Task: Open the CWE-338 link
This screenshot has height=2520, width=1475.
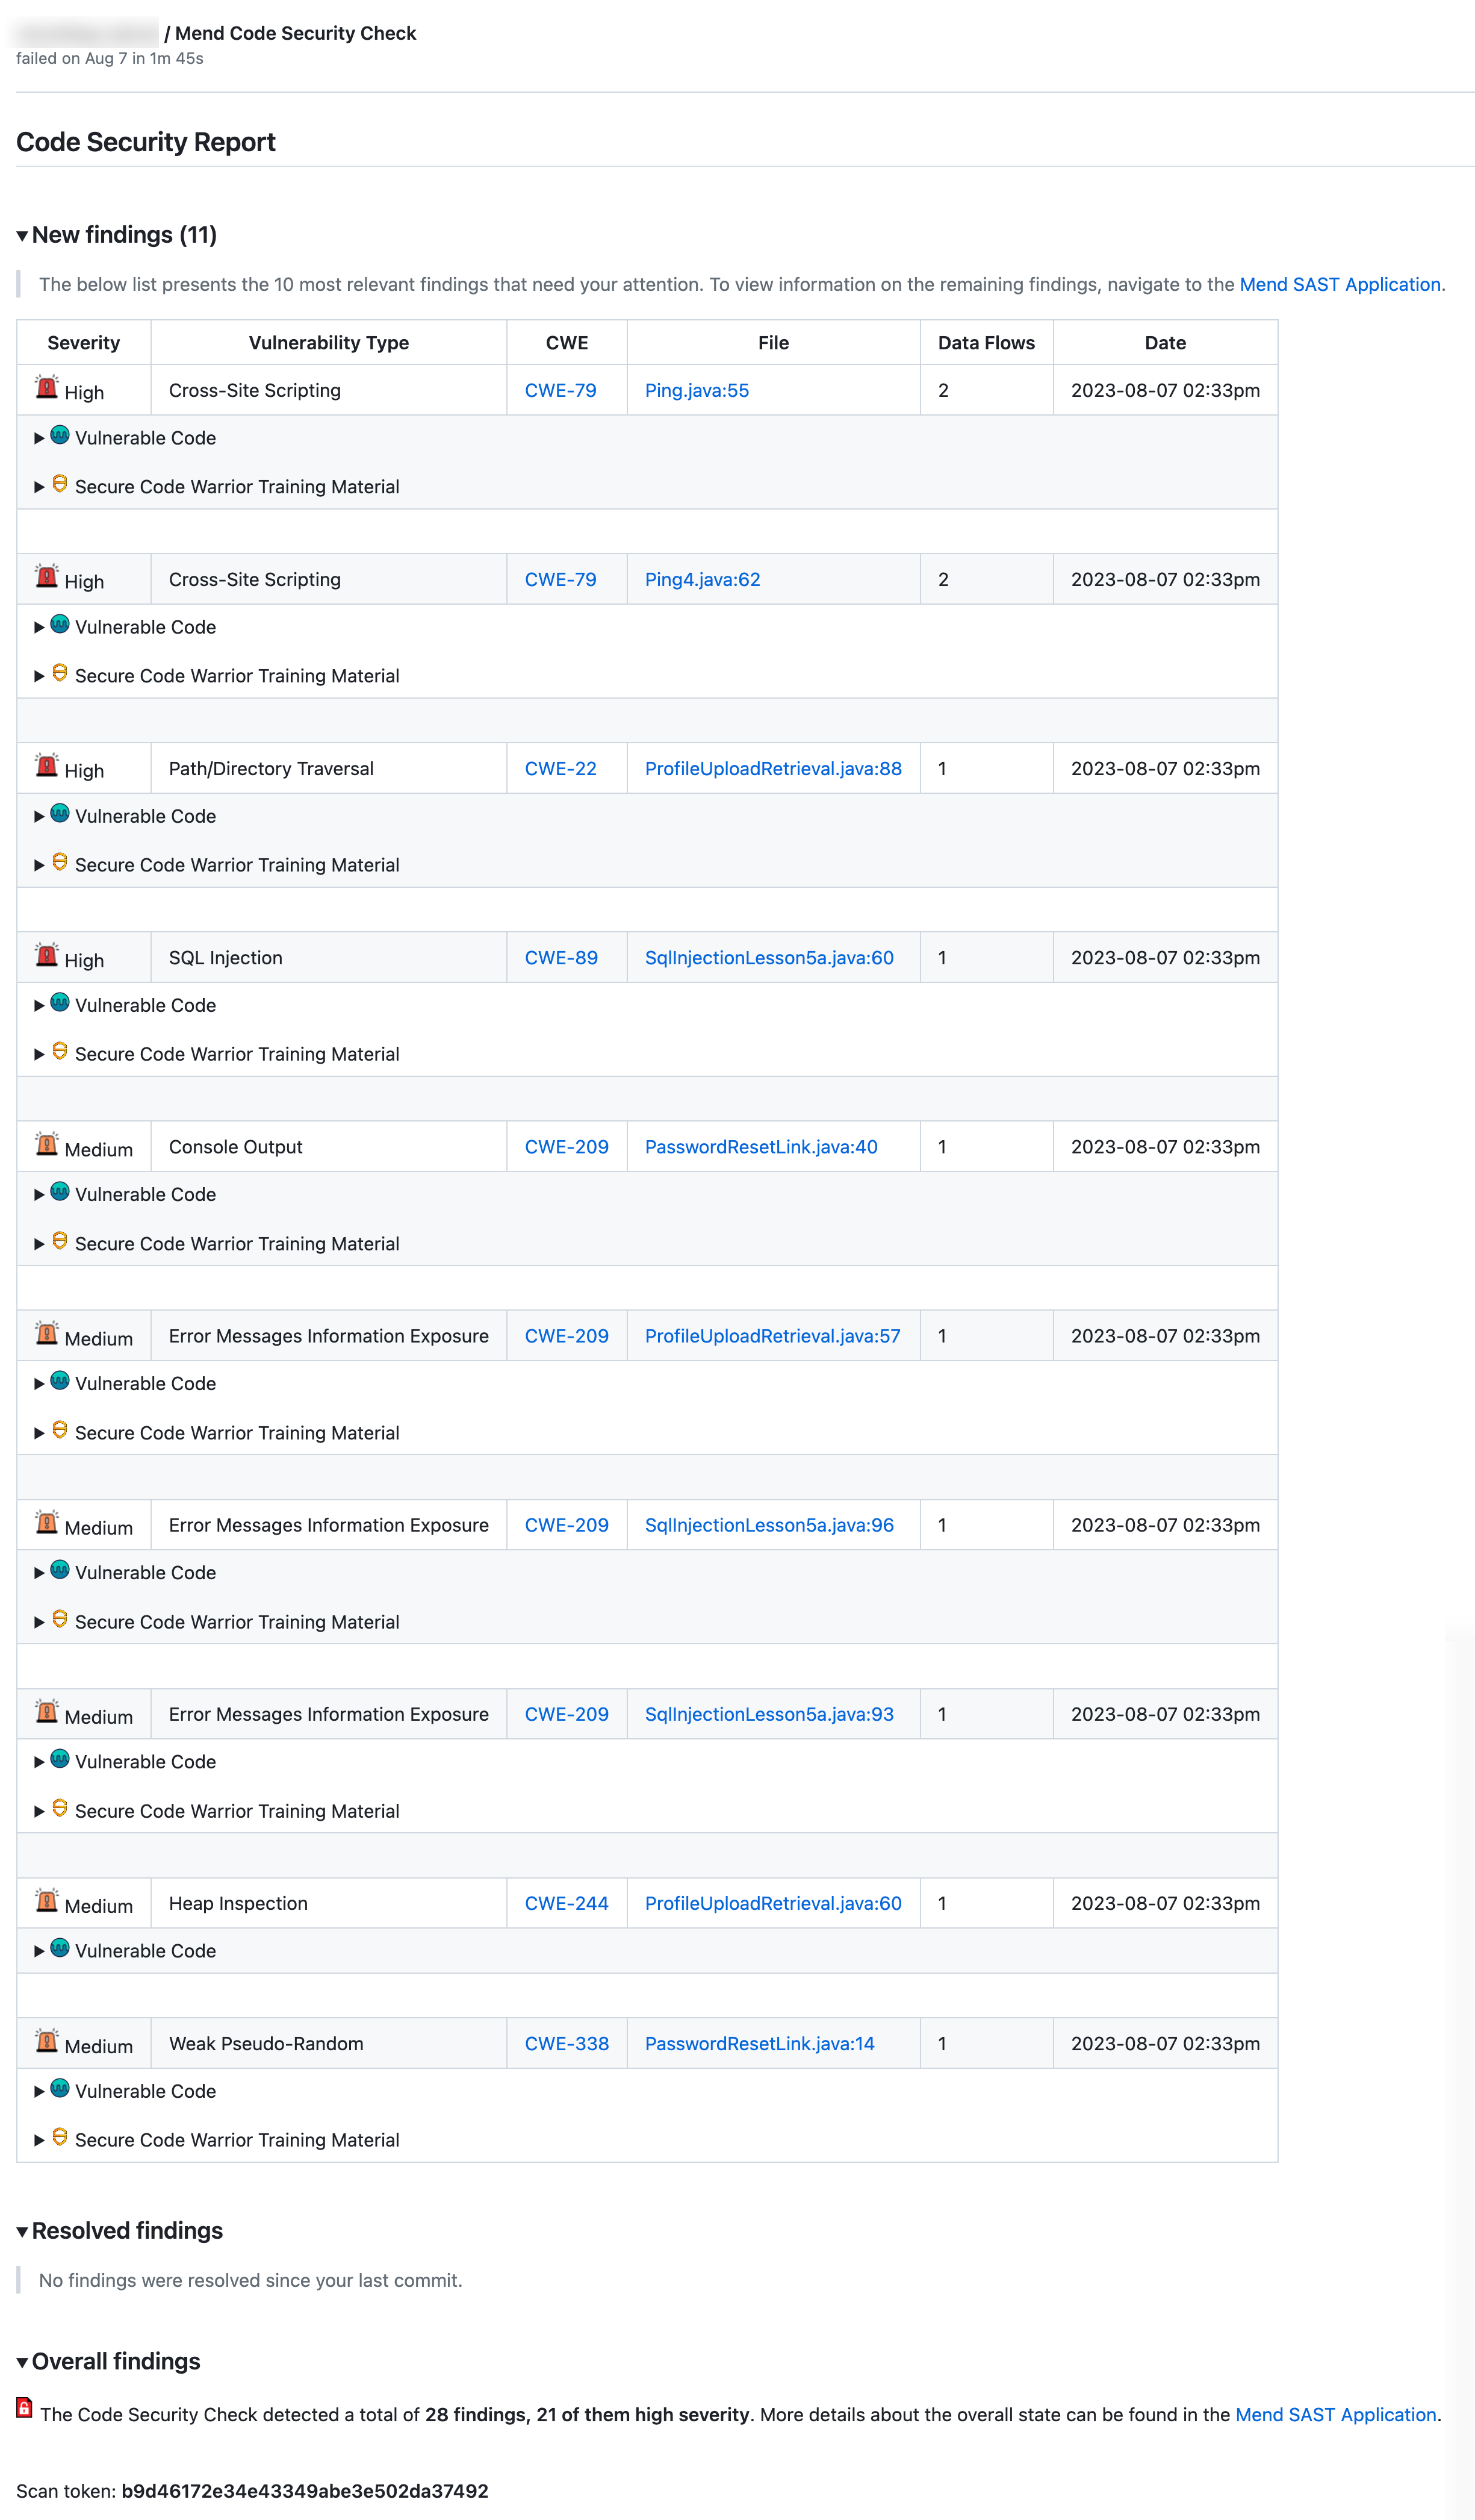Action: coord(567,2043)
